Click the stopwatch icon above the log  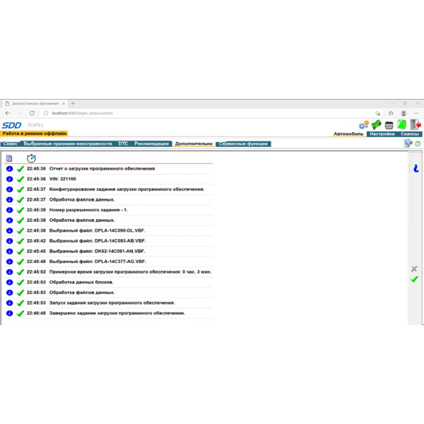31,158
